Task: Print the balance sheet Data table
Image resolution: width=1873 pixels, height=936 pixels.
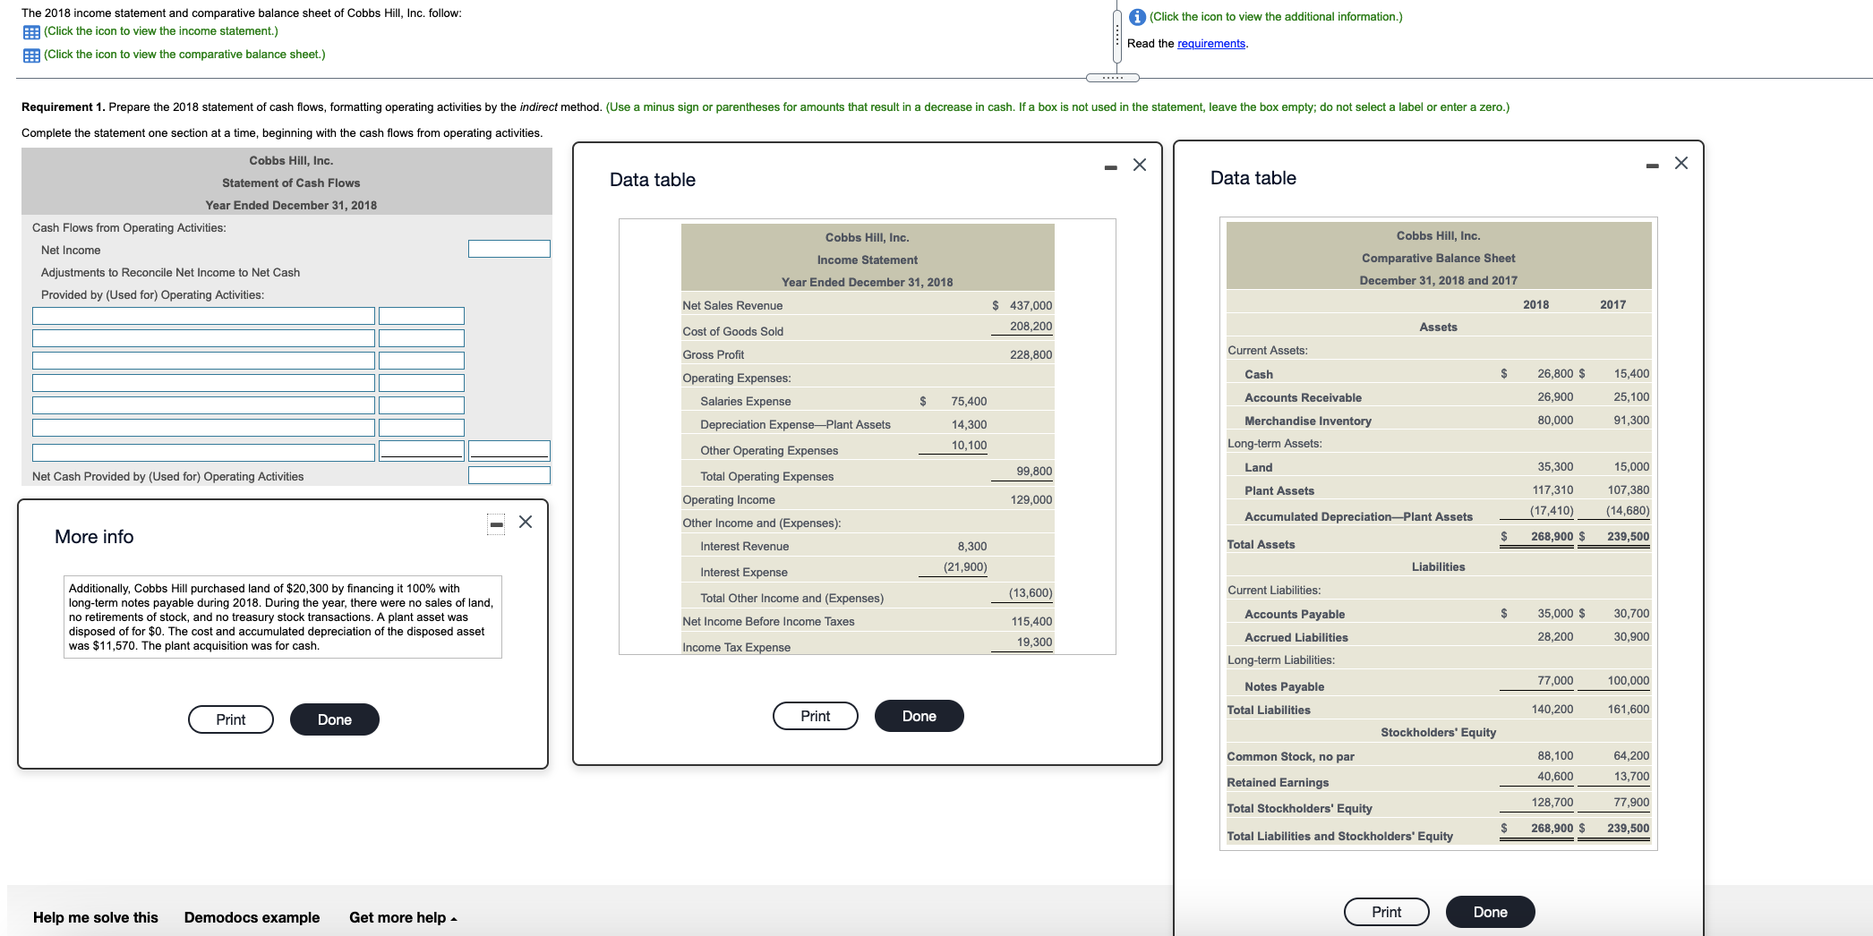Action: [1387, 912]
